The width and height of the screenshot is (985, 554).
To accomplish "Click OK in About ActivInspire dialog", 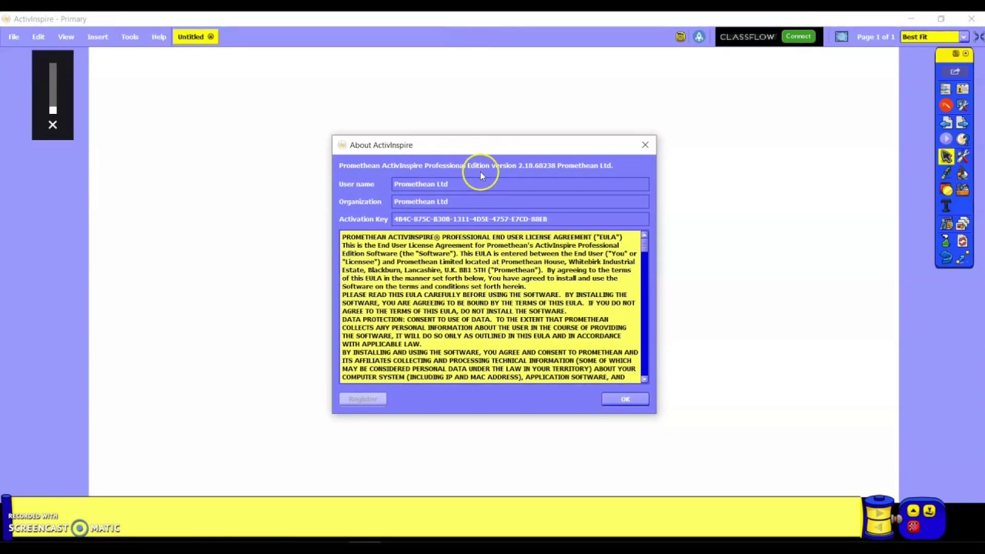I will pos(625,399).
